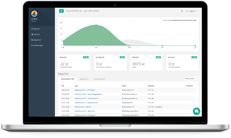The height and width of the screenshot is (138, 231).
Task: Open the green chat bubble widget
Action: [197, 111]
